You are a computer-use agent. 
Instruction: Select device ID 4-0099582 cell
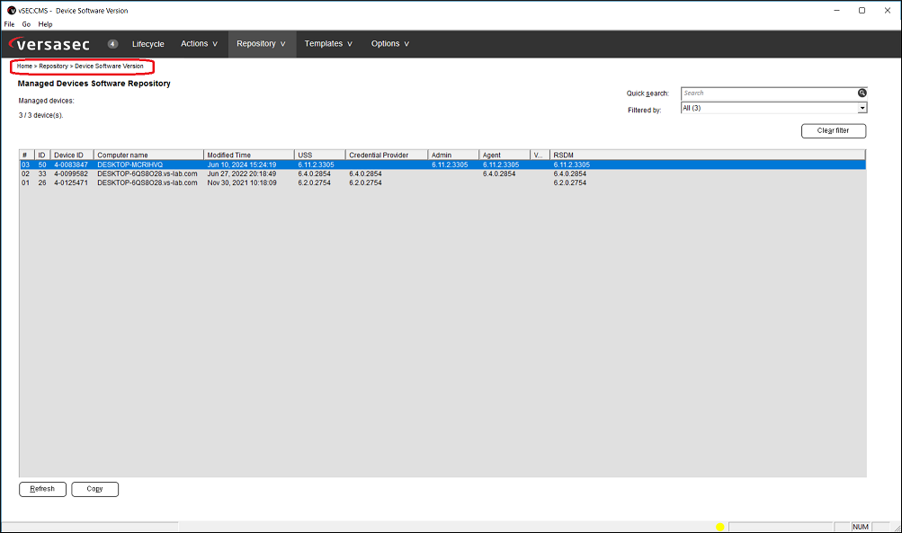(71, 173)
